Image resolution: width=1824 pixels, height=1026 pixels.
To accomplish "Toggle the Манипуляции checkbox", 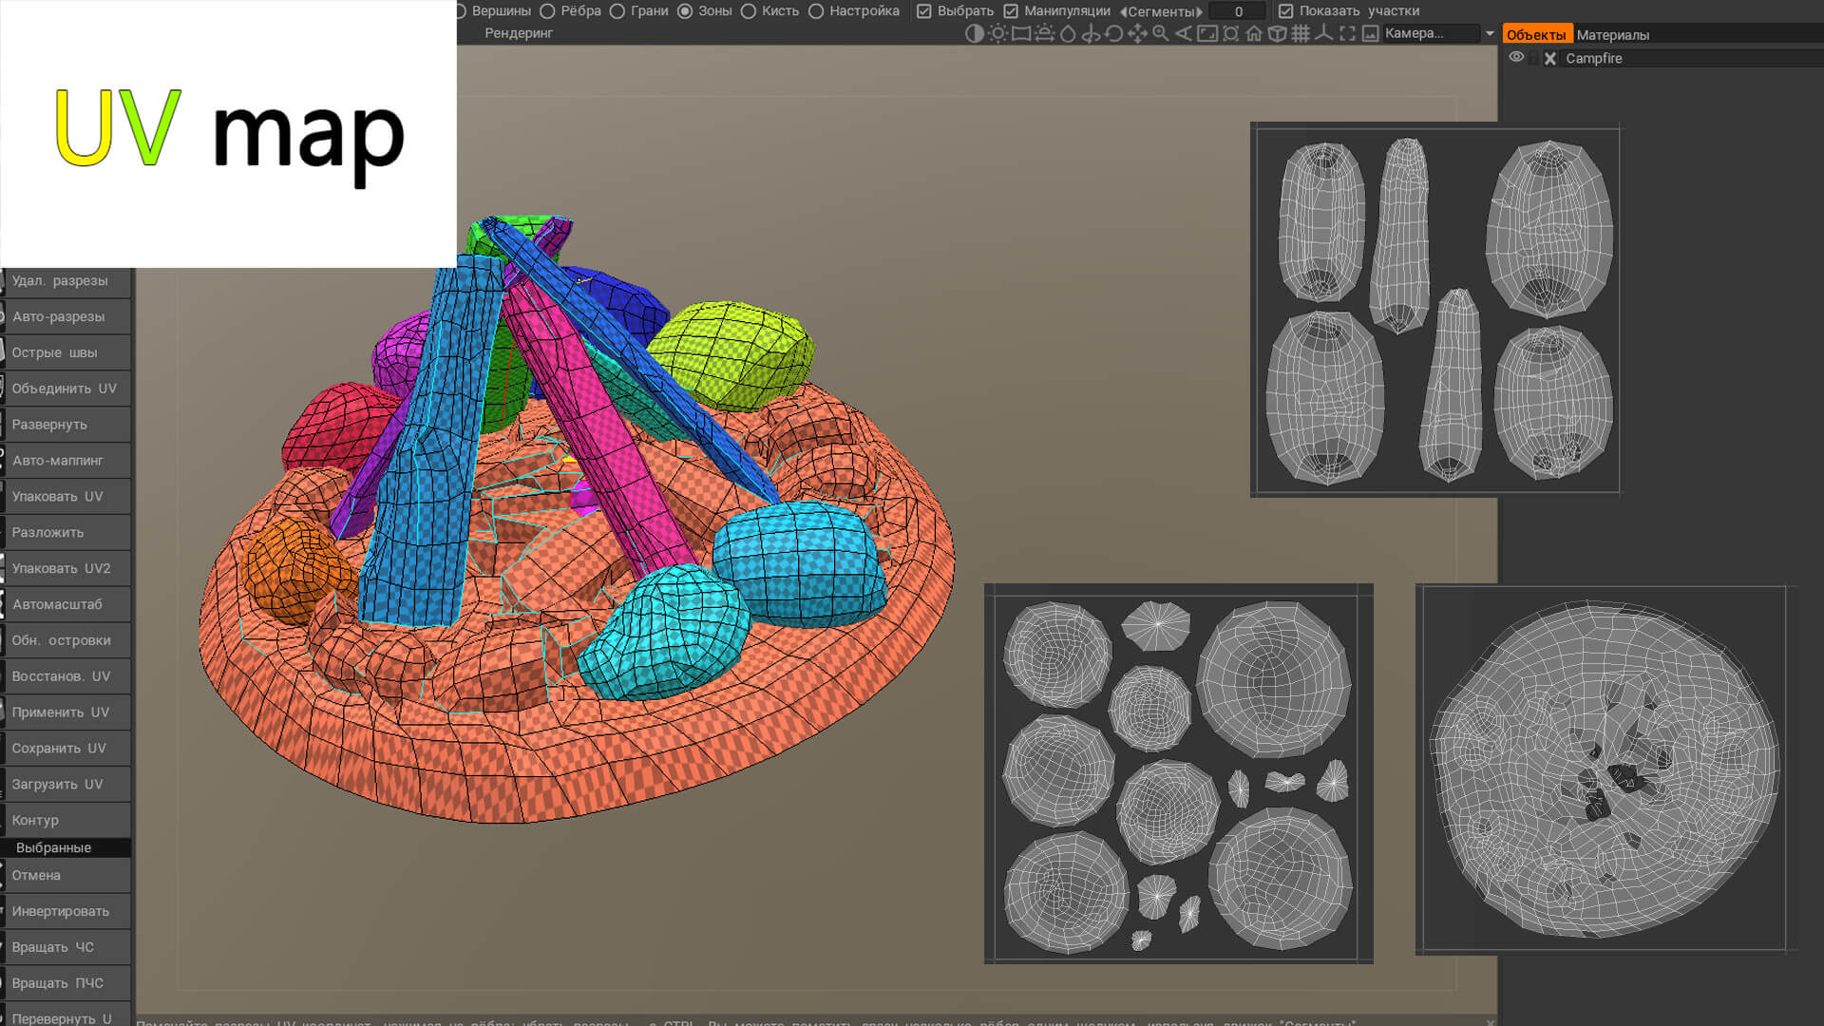I will tap(1011, 11).
